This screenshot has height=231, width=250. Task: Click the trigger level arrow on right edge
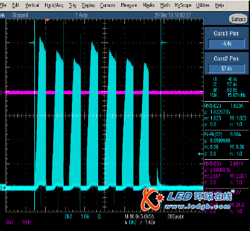click(200, 154)
